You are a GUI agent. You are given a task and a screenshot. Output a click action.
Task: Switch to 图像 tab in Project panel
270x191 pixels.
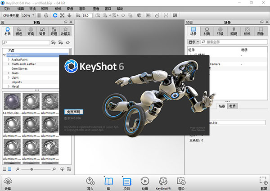(261, 32)
